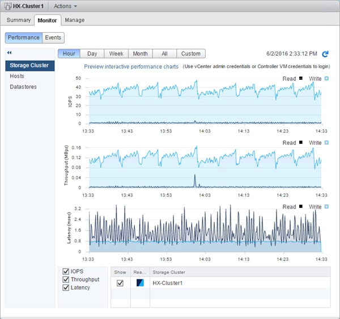Open the Actions dropdown menu
Image resolution: width=340 pixels, height=319 pixels.
coord(65,6)
